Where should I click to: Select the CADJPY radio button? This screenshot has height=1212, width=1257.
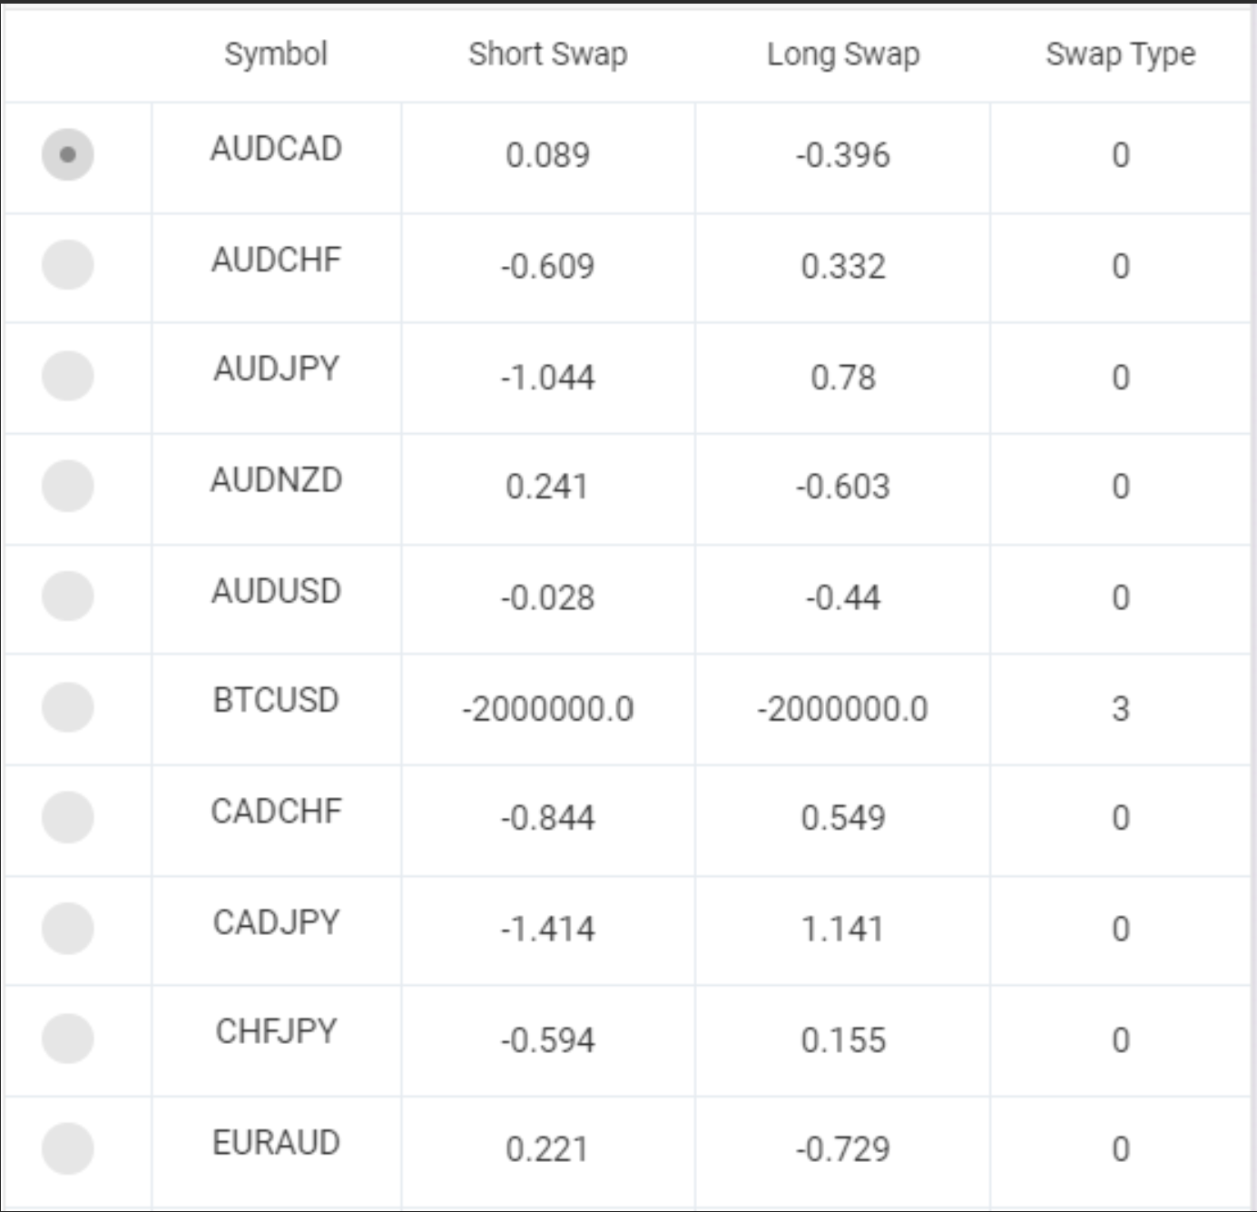pos(67,928)
